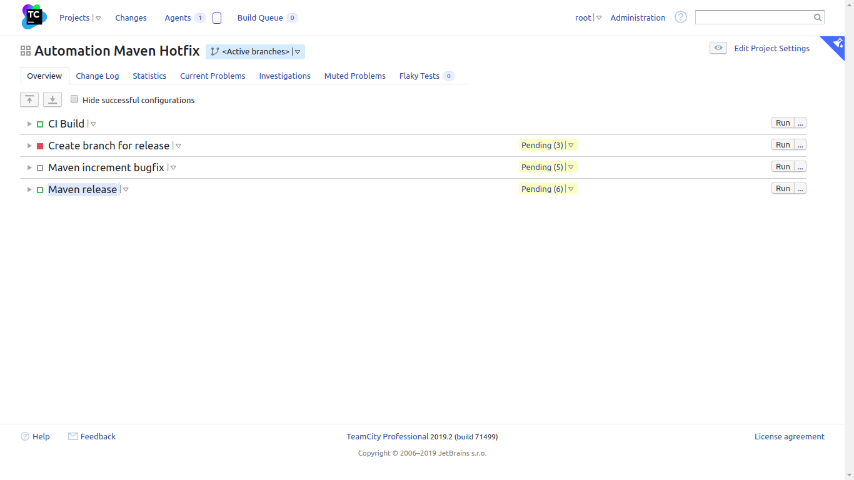Run the Maven increment bugfix build

(x=783, y=167)
